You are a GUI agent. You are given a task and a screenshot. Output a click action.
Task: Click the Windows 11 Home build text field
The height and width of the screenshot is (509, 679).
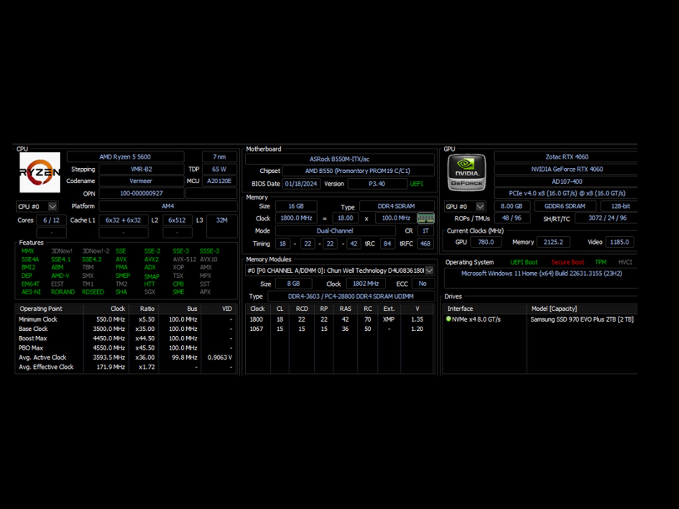(x=541, y=273)
